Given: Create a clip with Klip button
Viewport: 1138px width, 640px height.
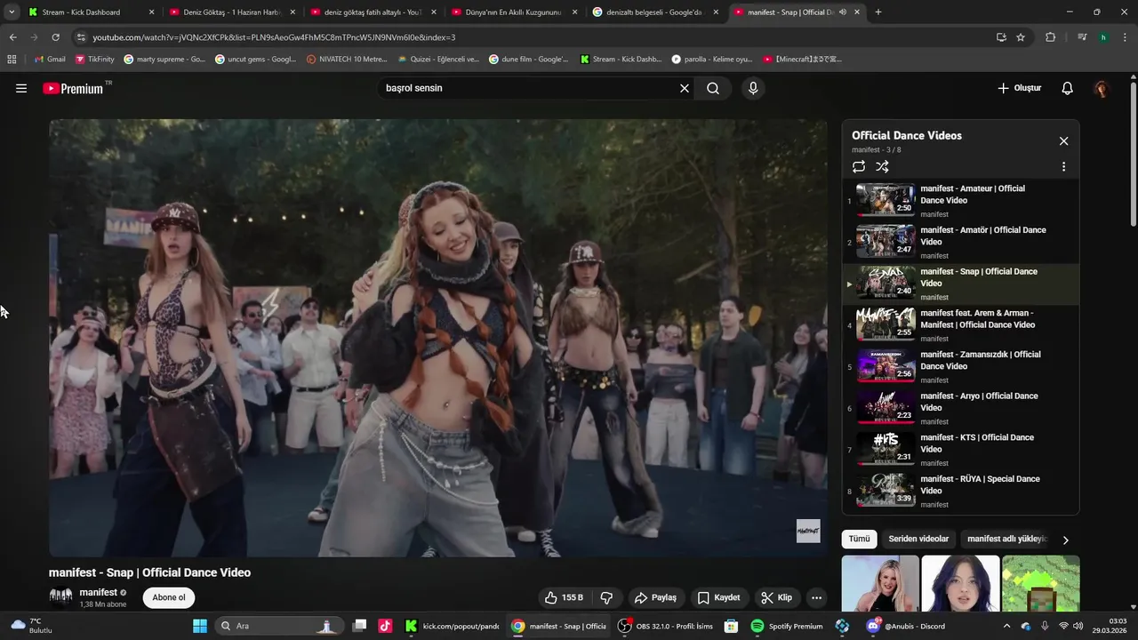Looking at the screenshot, I should [x=777, y=597].
